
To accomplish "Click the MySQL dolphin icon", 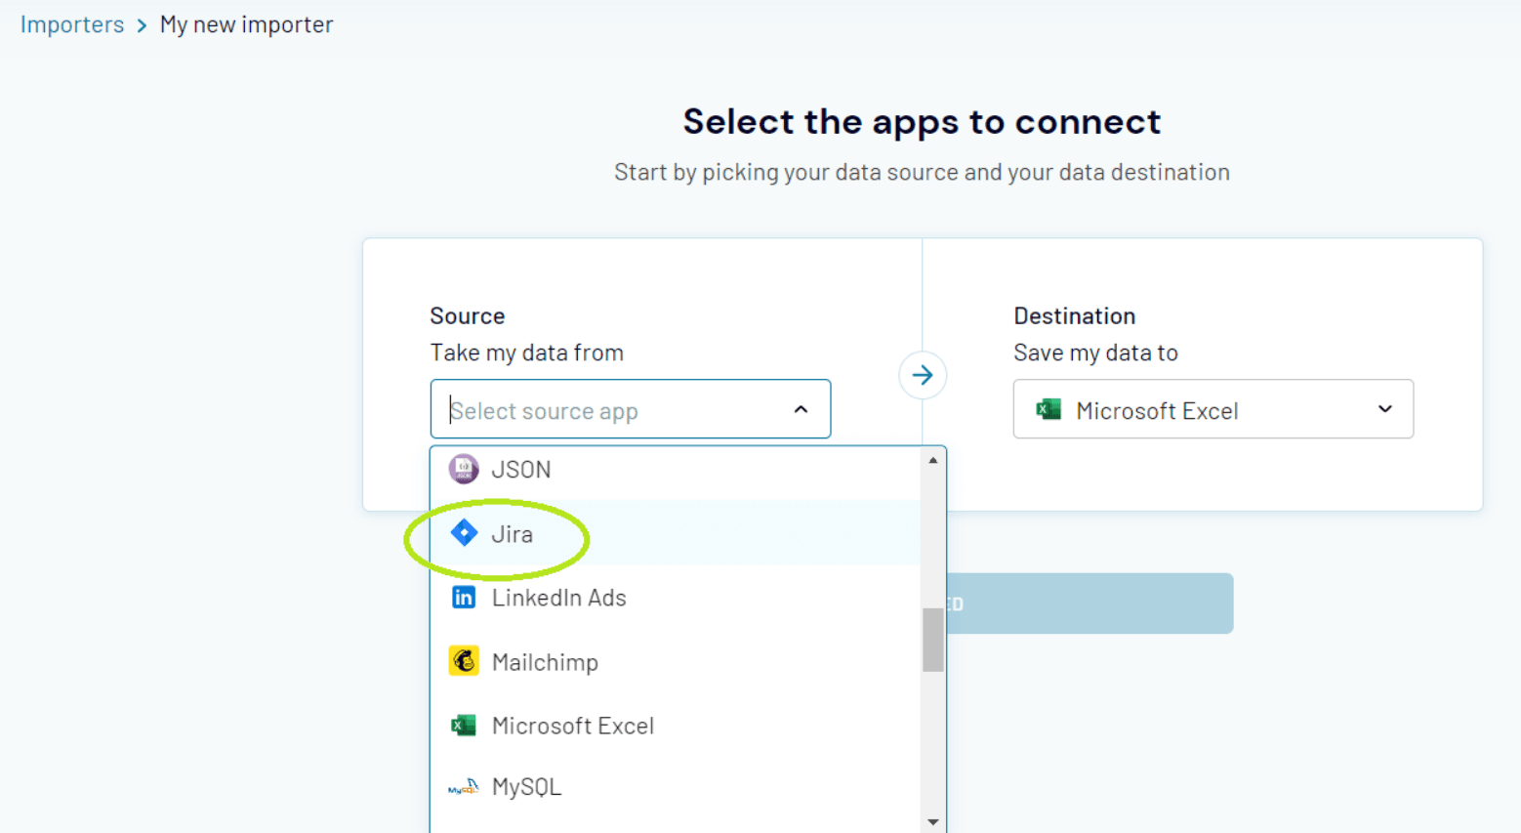I will coord(464,787).
